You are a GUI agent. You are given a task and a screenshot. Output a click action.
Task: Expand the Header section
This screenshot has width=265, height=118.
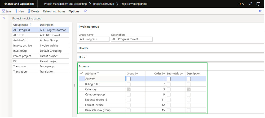[x=83, y=48]
